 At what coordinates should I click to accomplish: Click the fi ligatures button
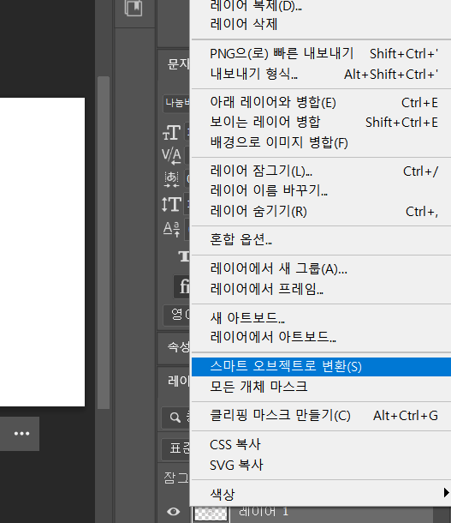181,286
